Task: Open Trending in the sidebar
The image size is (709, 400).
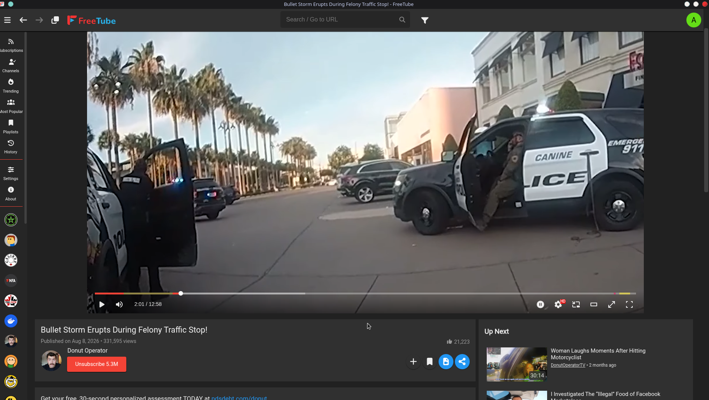Action: point(11,86)
